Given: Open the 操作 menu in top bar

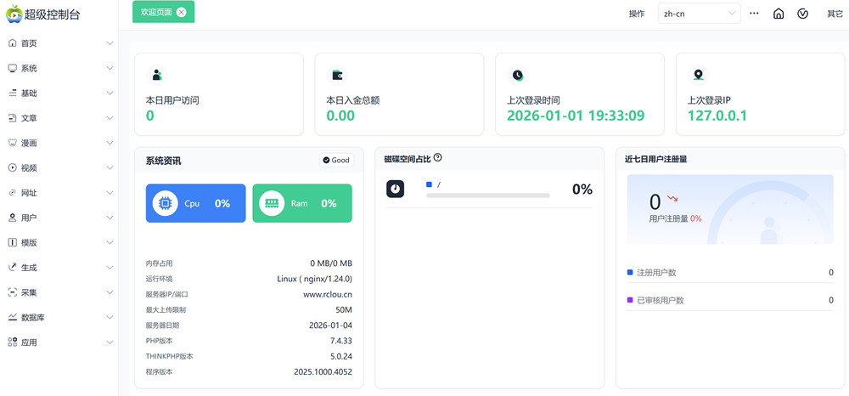Looking at the screenshot, I should tap(636, 14).
